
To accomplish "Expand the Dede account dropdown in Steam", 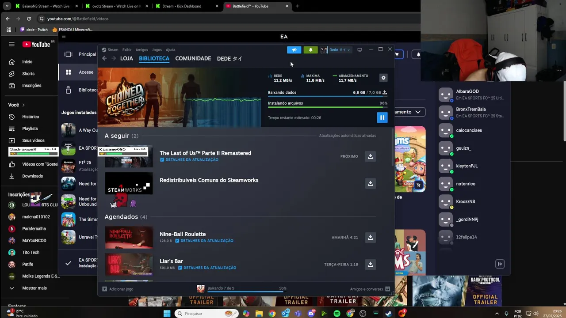I will tap(348, 50).
